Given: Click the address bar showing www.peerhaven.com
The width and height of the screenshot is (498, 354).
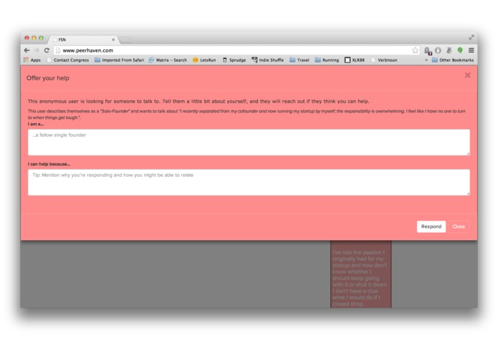Looking at the screenshot, I should click(235, 50).
